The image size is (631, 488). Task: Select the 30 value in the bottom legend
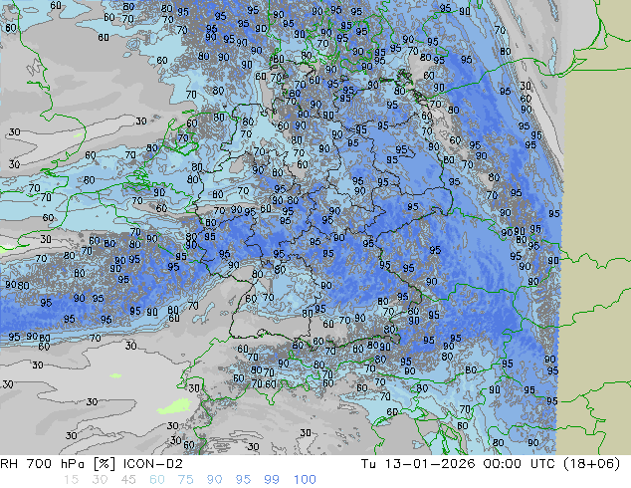(100, 479)
